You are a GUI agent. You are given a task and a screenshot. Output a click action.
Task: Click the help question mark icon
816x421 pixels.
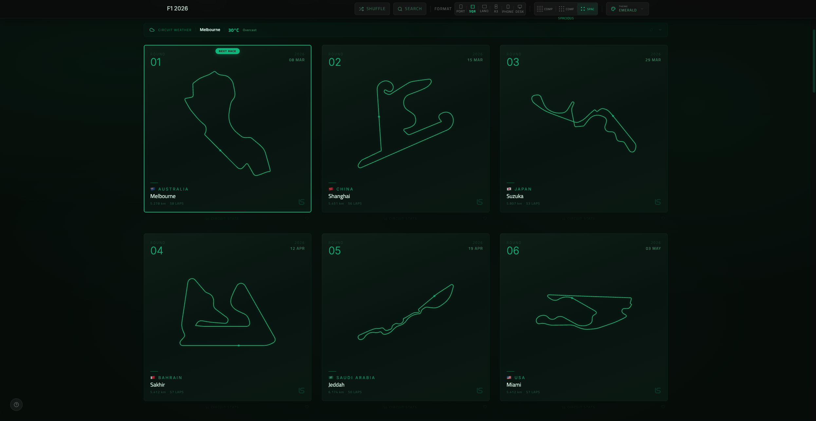(x=16, y=405)
